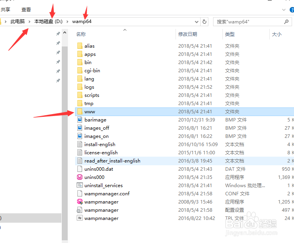Screen dimensions: 294x243
Task: Select the cgi-bin folder name
Action: point(92,71)
